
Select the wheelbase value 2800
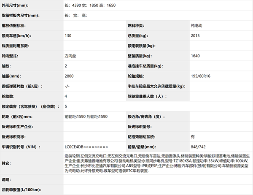(x=69, y=76)
